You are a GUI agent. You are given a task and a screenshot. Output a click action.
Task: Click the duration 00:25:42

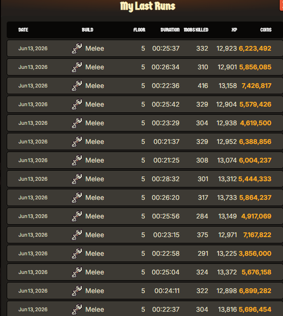click(x=165, y=104)
